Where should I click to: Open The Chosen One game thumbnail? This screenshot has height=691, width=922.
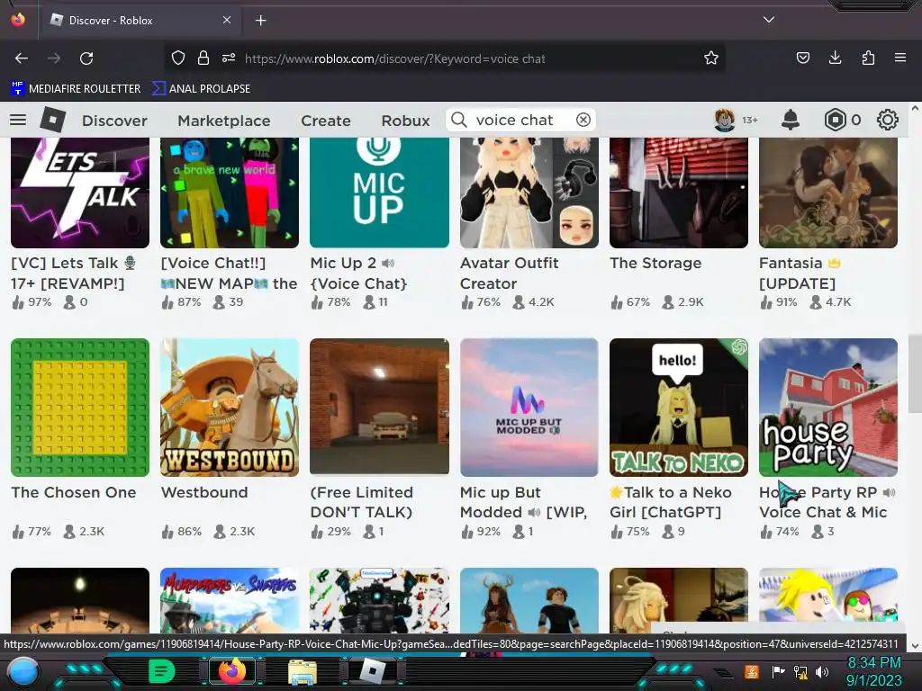(x=80, y=408)
